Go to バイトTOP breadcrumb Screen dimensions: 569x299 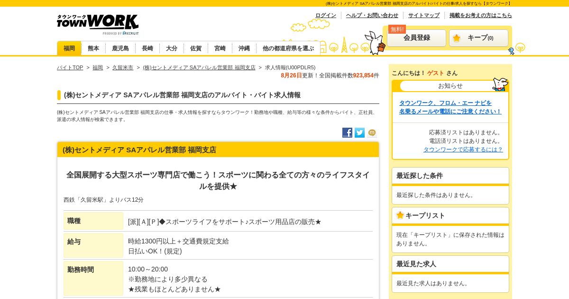pyautogui.click(x=70, y=67)
